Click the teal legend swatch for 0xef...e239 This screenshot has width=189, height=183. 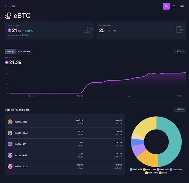point(131,169)
